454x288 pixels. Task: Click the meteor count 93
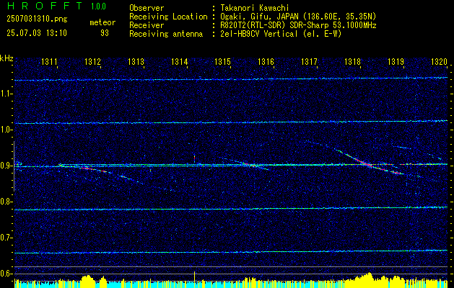[x=105, y=33]
